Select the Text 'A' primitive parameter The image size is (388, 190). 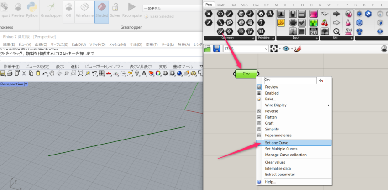pyautogui.click(x=269, y=14)
